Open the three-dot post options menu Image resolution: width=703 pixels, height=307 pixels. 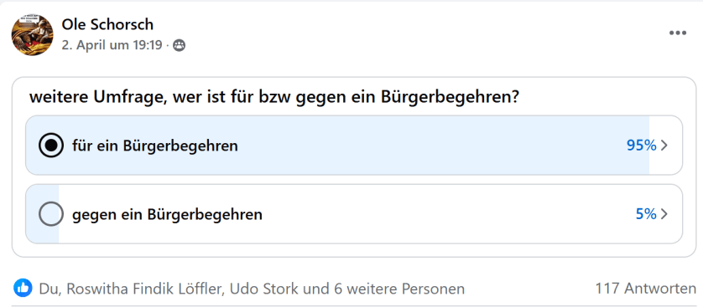[678, 33]
